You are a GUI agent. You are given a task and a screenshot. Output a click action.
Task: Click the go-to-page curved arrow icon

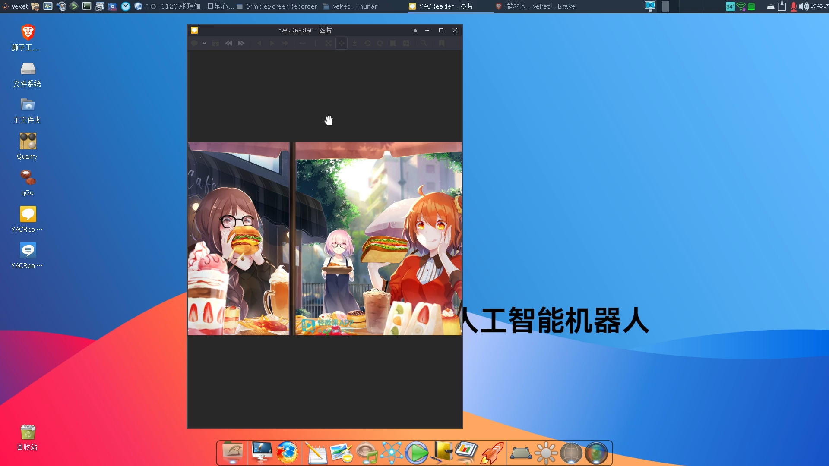(285, 43)
